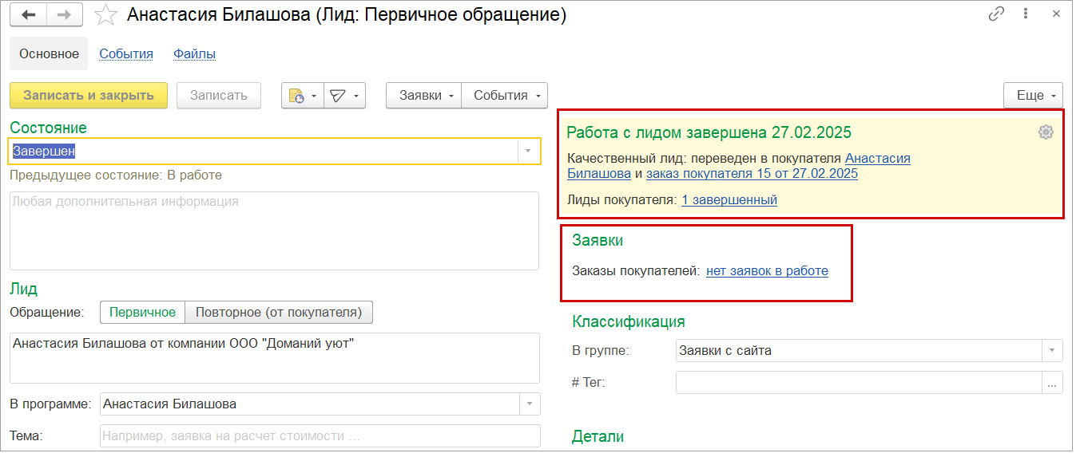Open the Файлы tab
This screenshot has height=453, width=1076.
194,54
